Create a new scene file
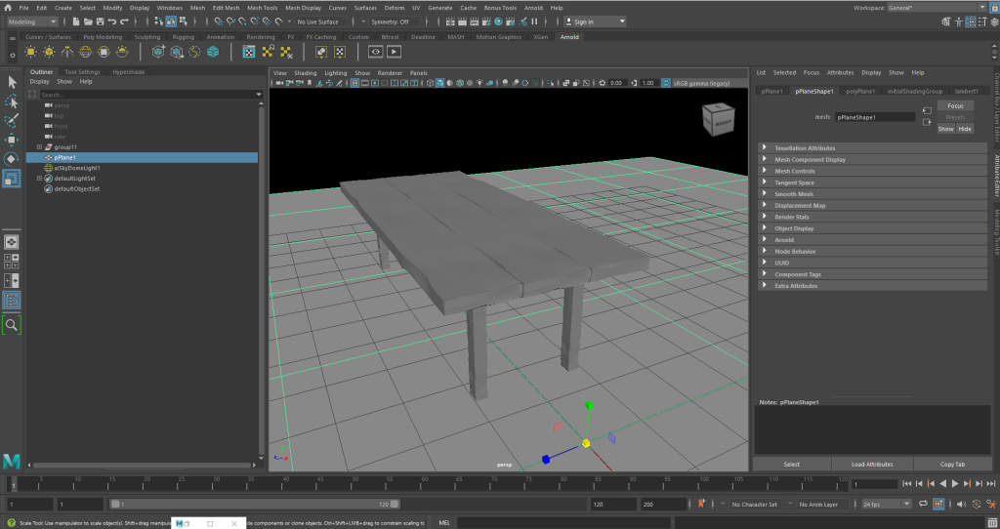The image size is (1000, 529). coord(76,21)
